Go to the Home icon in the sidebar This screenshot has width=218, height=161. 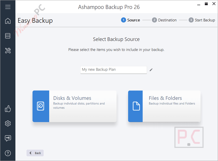8,21
